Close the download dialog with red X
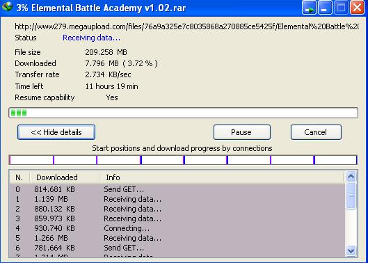368x263 pixels. coord(357,8)
